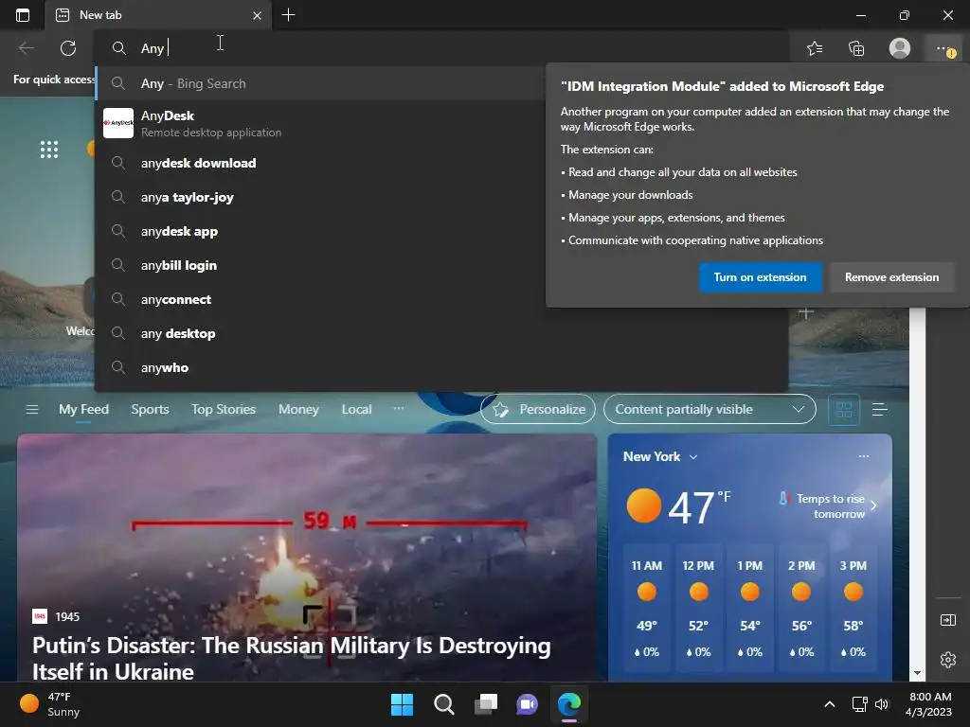Open weather card more options

click(864, 456)
